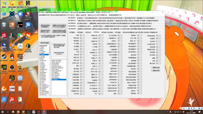Open the 背身单打 dropdown
The width and height of the screenshot is (203, 114).
click(x=139, y=35)
